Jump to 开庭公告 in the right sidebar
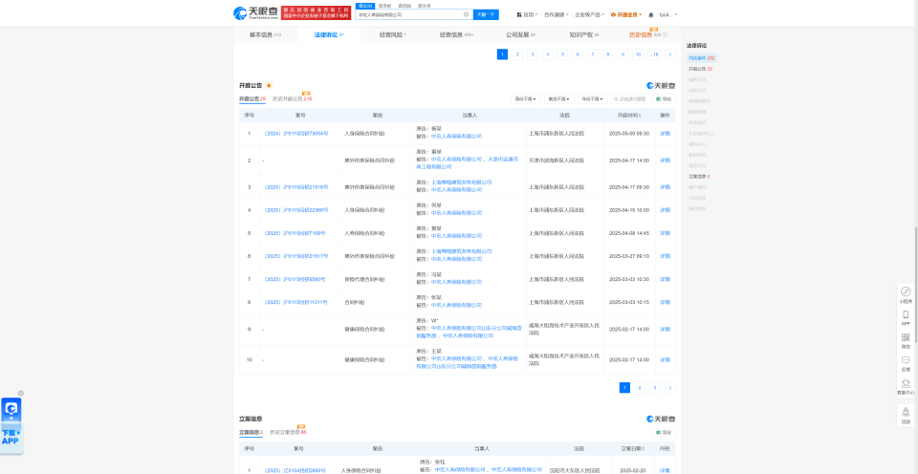Viewport: 918px width, 474px height. pyautogui.click(x=700, y=69)
